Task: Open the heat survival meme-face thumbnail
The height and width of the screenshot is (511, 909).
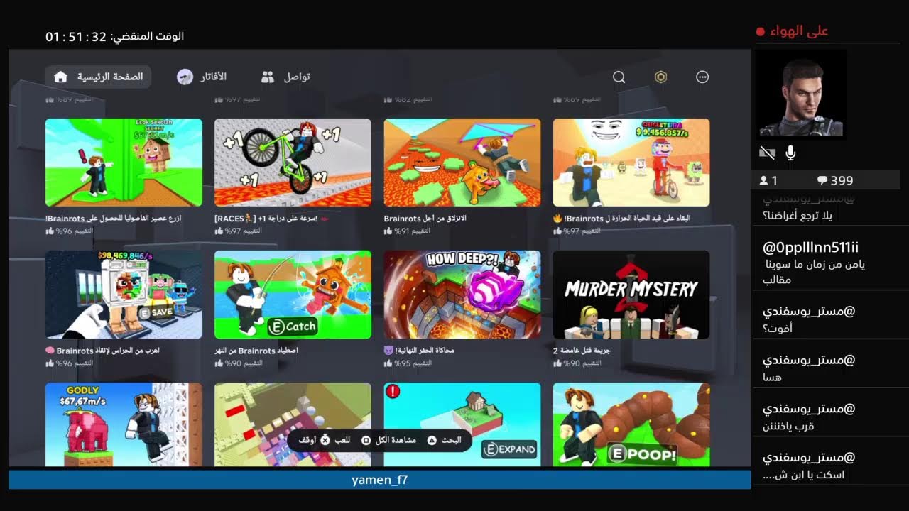Action: [x=631, y=163]
